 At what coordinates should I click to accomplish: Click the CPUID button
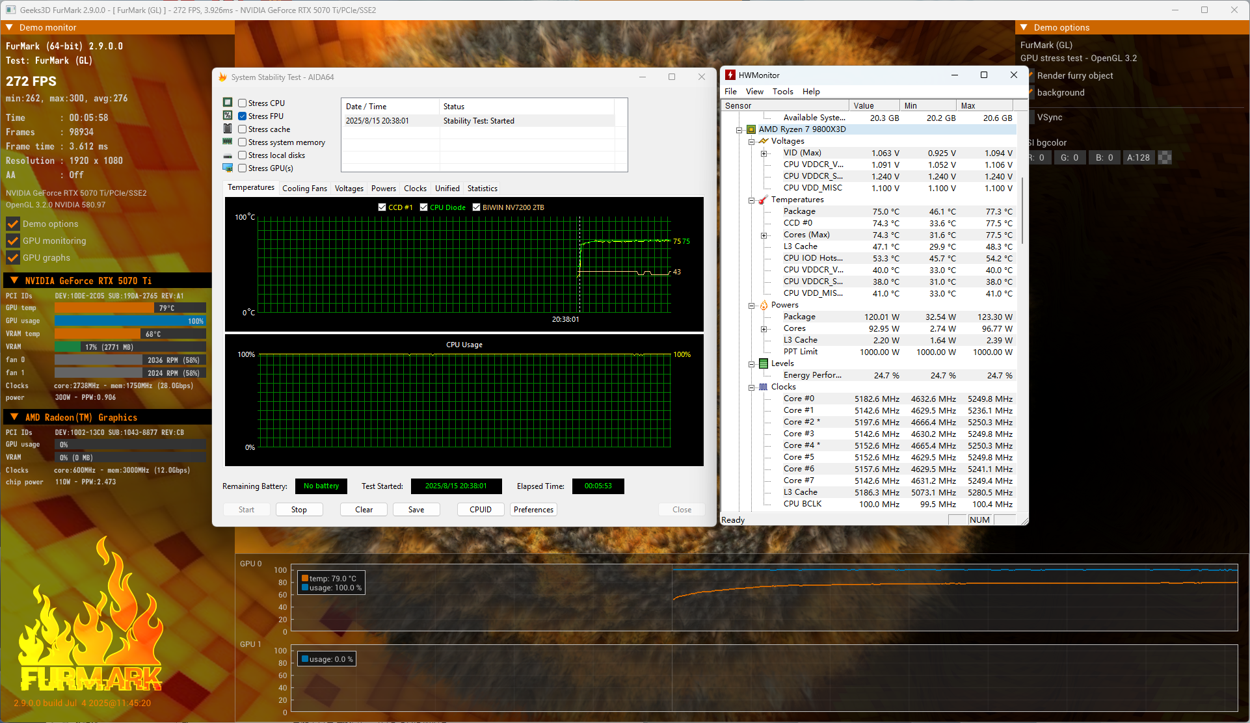[480, 510]
